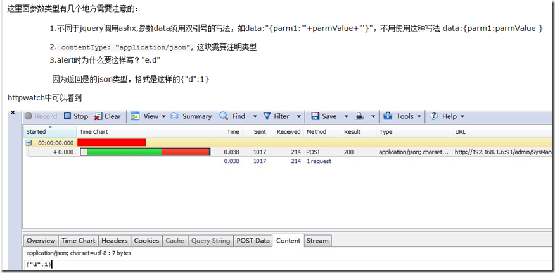Image resolution: width=555 pixels, height=273 pixels.
Task: Click the green-red request timing bar
Action: [x=145, y=152]
